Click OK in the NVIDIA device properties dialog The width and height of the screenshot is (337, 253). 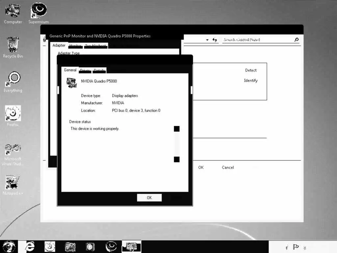[x=149, y=198]
